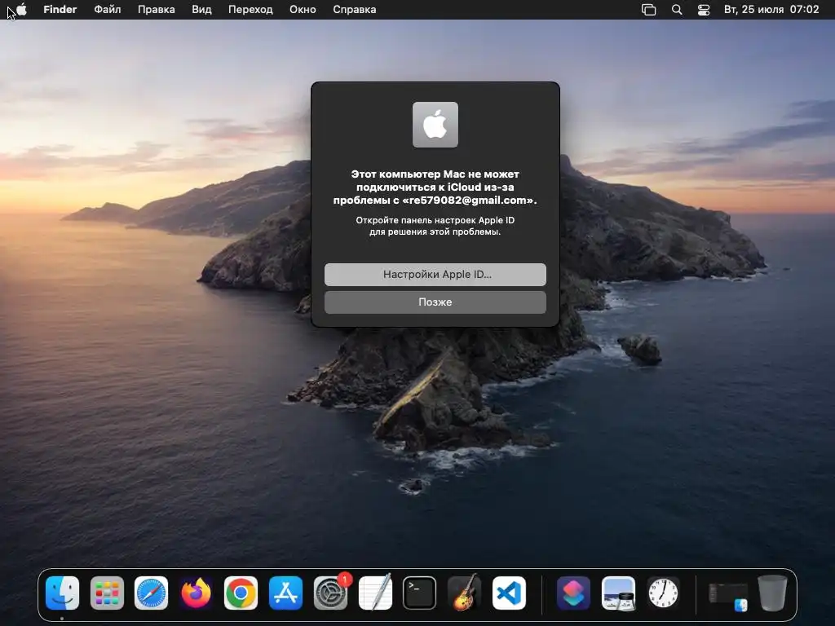Open the Справка menu

coord(354,10)
